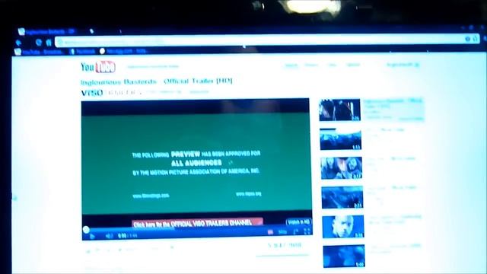Play the trailer with the play button

point(92,237)
